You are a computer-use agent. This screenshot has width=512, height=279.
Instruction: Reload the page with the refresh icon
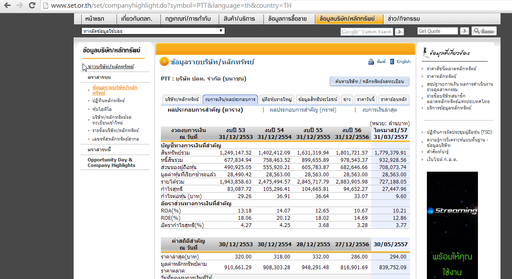[32, 6]
